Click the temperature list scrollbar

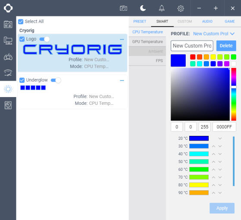coord(234,161)
